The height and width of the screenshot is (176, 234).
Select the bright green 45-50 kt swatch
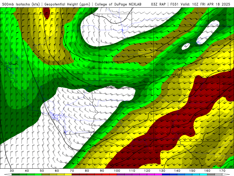pyautogui.click(x=38, y=175)
